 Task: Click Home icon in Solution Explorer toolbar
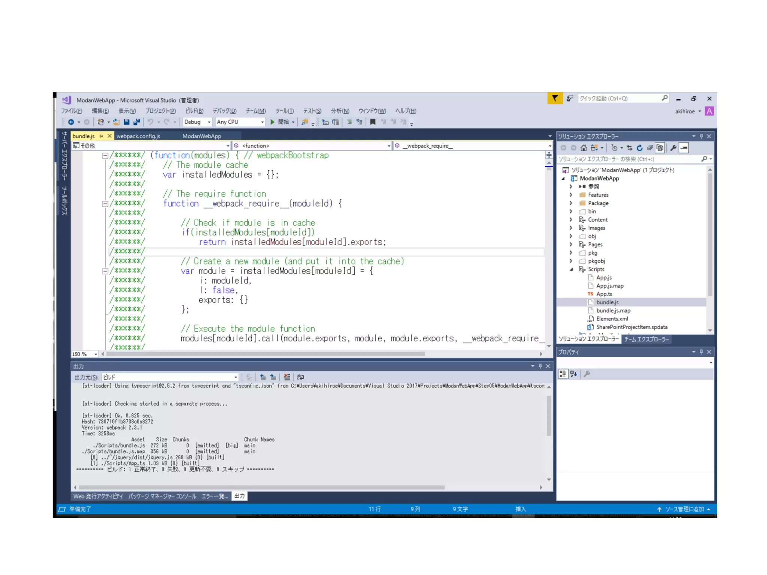(x=583, y=148)
